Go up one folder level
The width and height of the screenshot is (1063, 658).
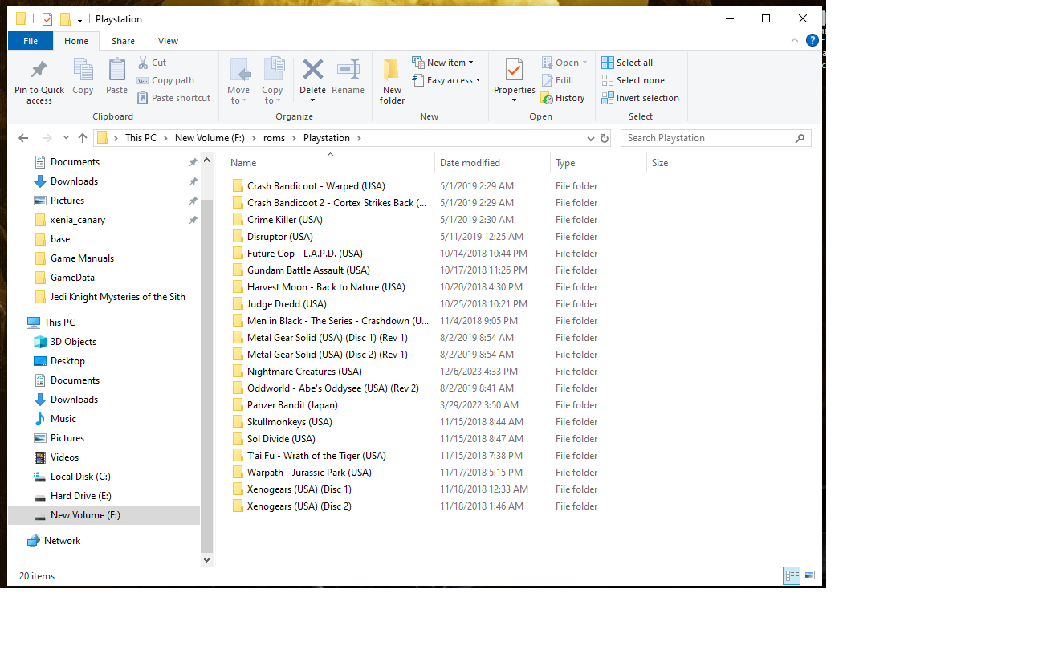(x=83, y=138)
